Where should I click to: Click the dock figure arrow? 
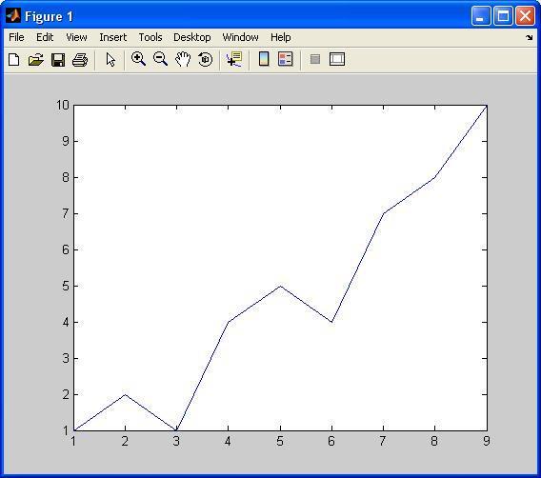(530, 37)
